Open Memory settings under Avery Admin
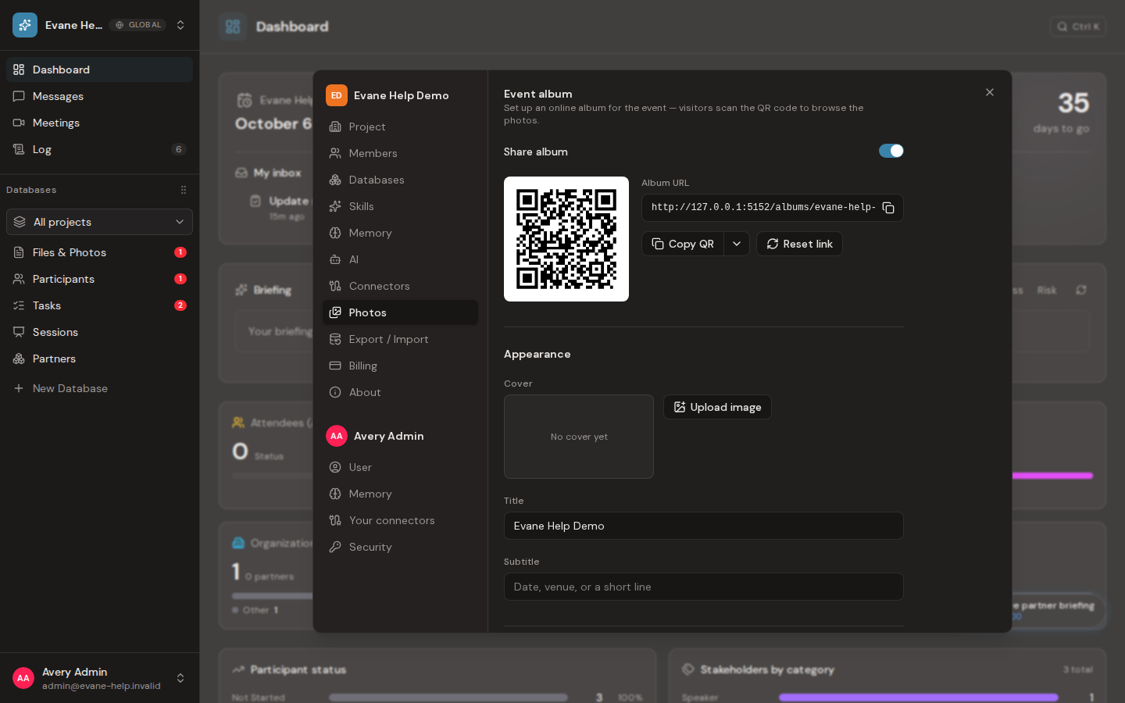Image resolution: width=1125 pixels, height=703 pixels. tap(400, 494)
